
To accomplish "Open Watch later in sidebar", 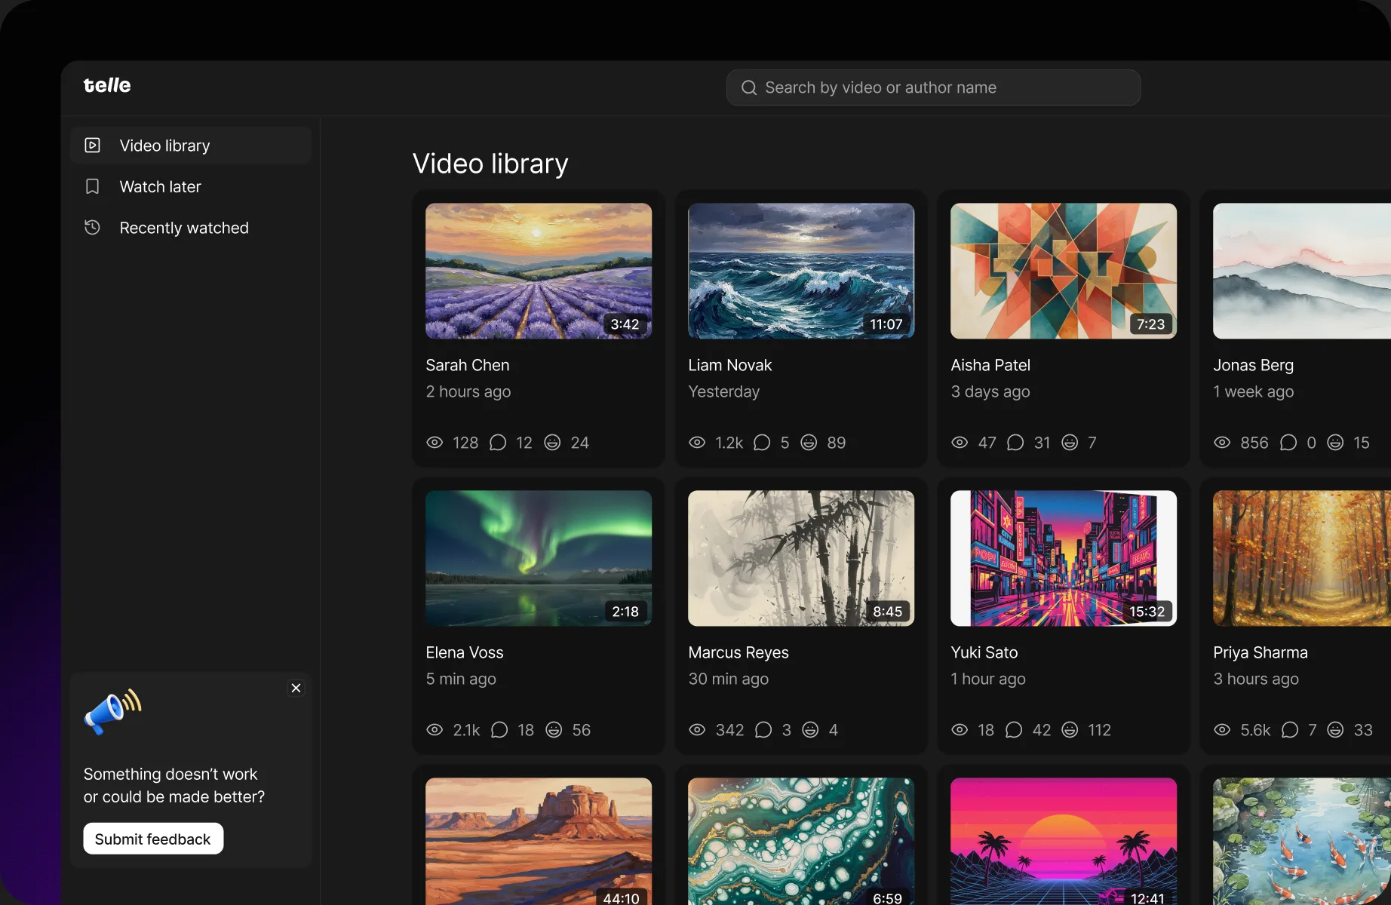I will [x=191, y=186].
